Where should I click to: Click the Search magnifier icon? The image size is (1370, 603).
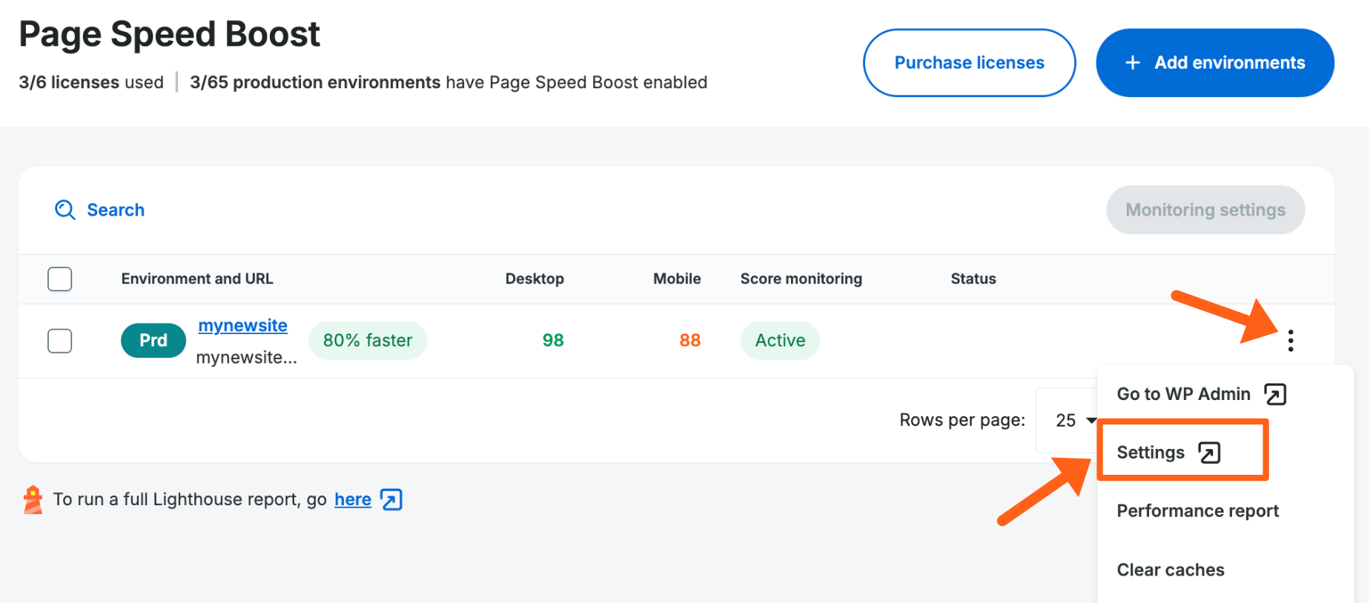[65, 210]
